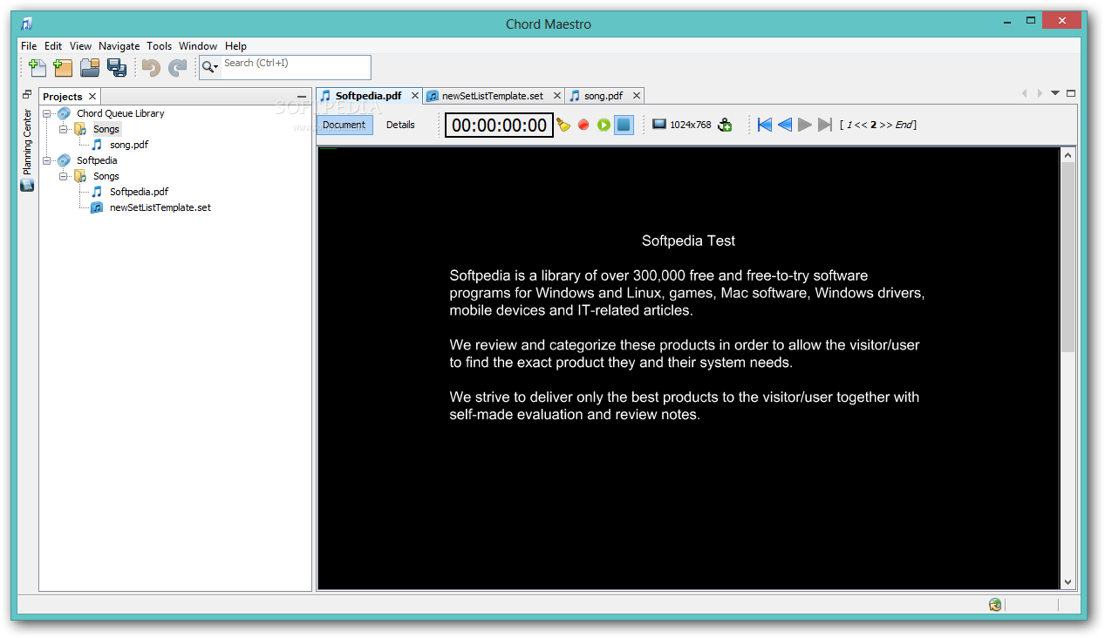Go to previous page blue arrow

tap(784, 125)
